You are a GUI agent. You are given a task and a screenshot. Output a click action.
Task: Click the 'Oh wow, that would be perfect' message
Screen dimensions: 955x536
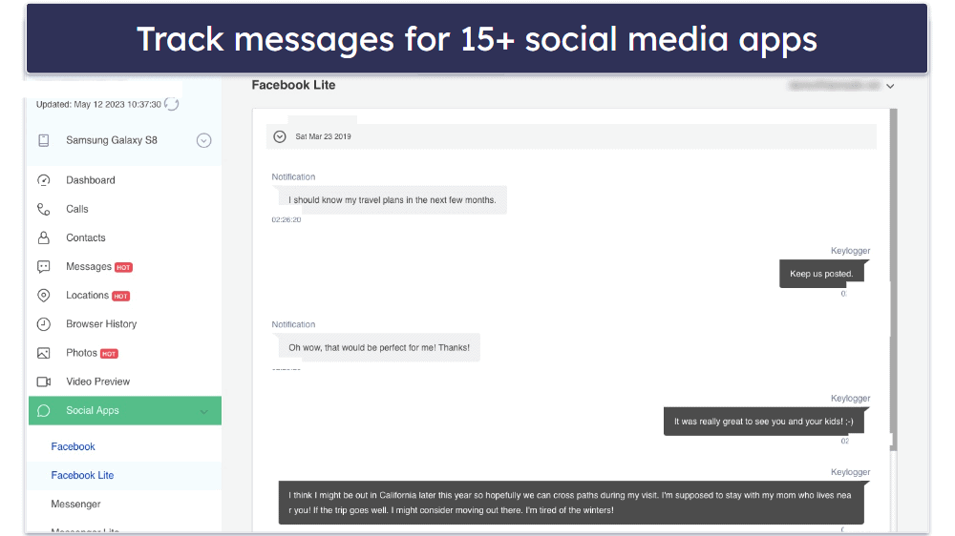tap(379, 348)
